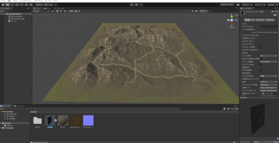Image resolution: width=279 pixels, height=143 pixels.
Task: Switch to the アニメーター tab
Action: click(x=59, y=8)
